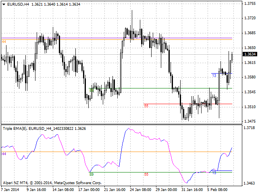Screen dimensions: 258x193
Task: Click the 1.3615 price axis label
Action: pyautogui.click(x=250, y=63)
